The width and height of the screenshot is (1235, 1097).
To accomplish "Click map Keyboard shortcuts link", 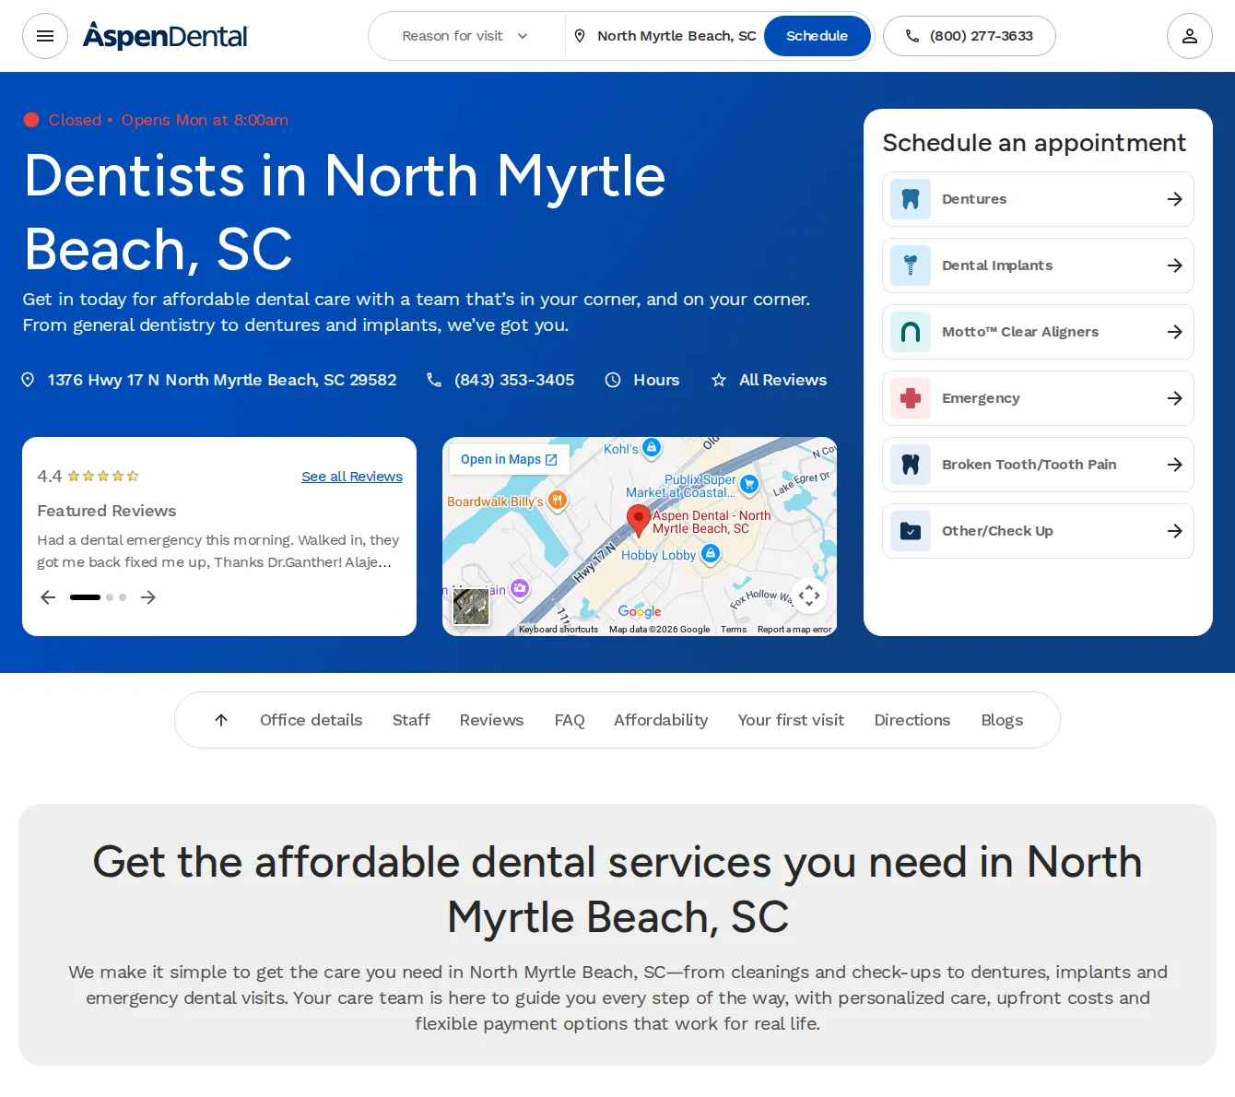I will pos(559,630).
